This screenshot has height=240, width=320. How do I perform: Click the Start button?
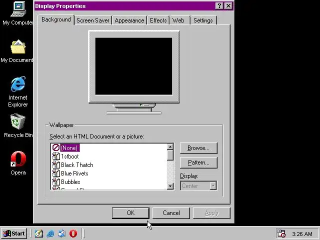[x=14, y=233]
